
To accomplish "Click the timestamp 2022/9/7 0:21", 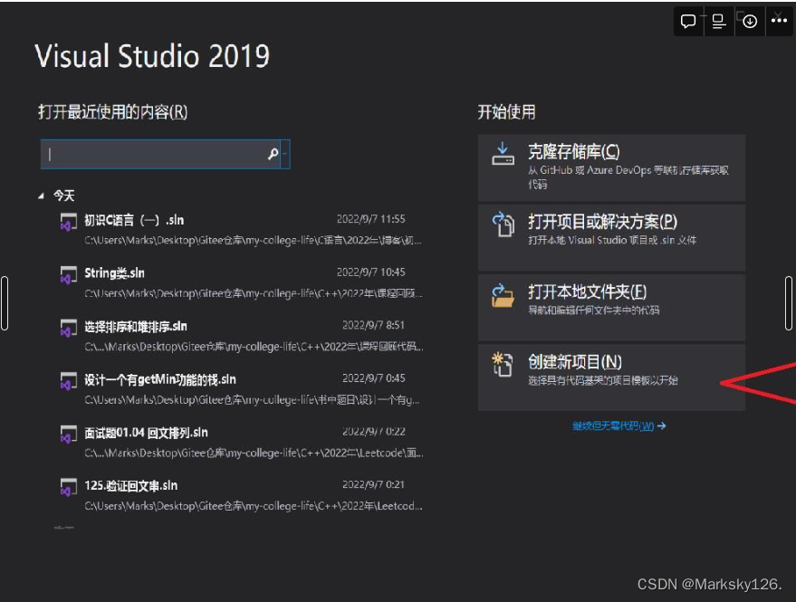I will (374, 484).
